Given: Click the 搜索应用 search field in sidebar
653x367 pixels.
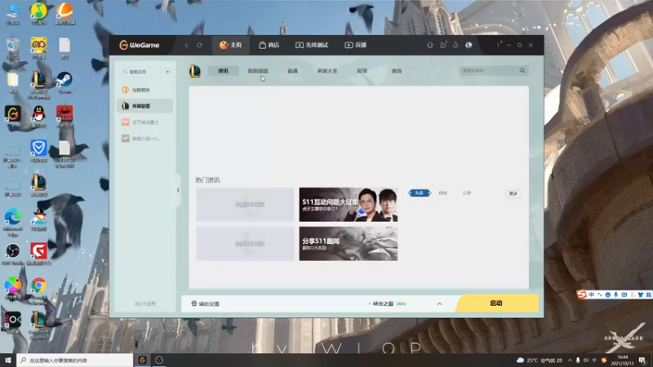Looking at the screenshot, I should click(x=140, y=72).
